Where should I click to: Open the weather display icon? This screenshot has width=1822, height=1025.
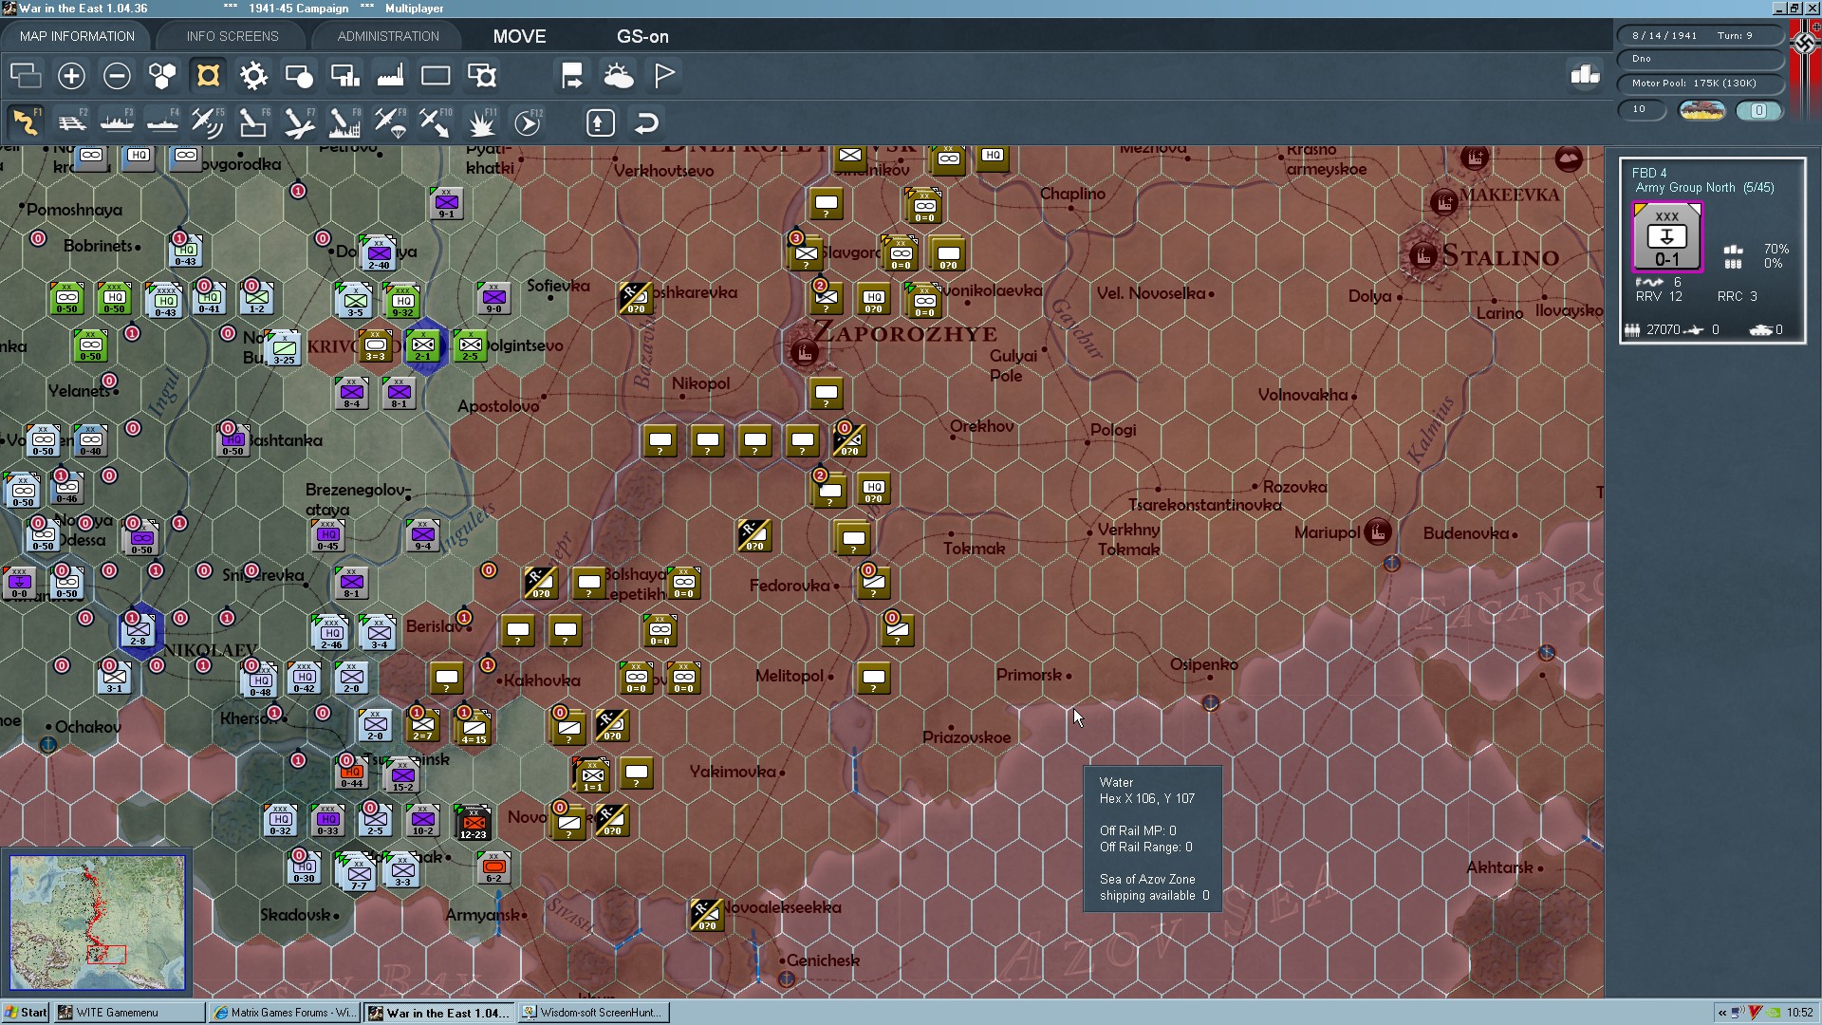(618, 75)
